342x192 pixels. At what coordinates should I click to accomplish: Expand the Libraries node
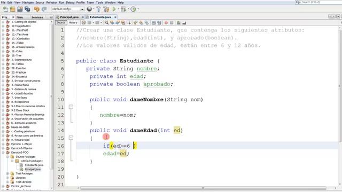tap(7, 178)
